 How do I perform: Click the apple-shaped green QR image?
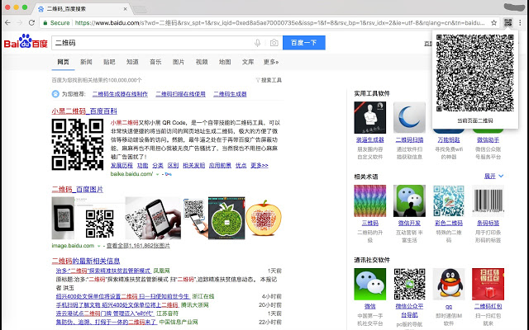coord(226,218)
